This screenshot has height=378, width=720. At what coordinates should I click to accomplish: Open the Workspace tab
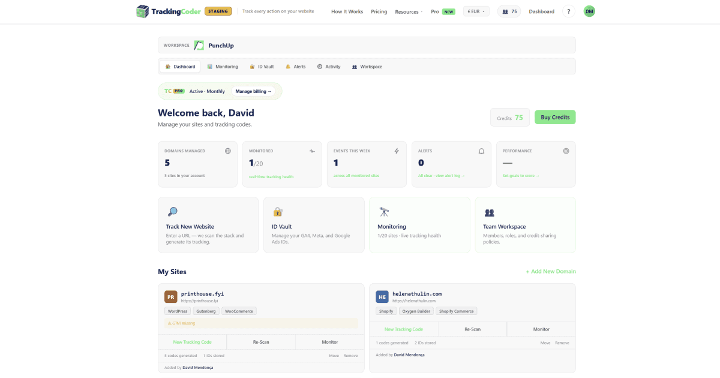pos(367,67)
